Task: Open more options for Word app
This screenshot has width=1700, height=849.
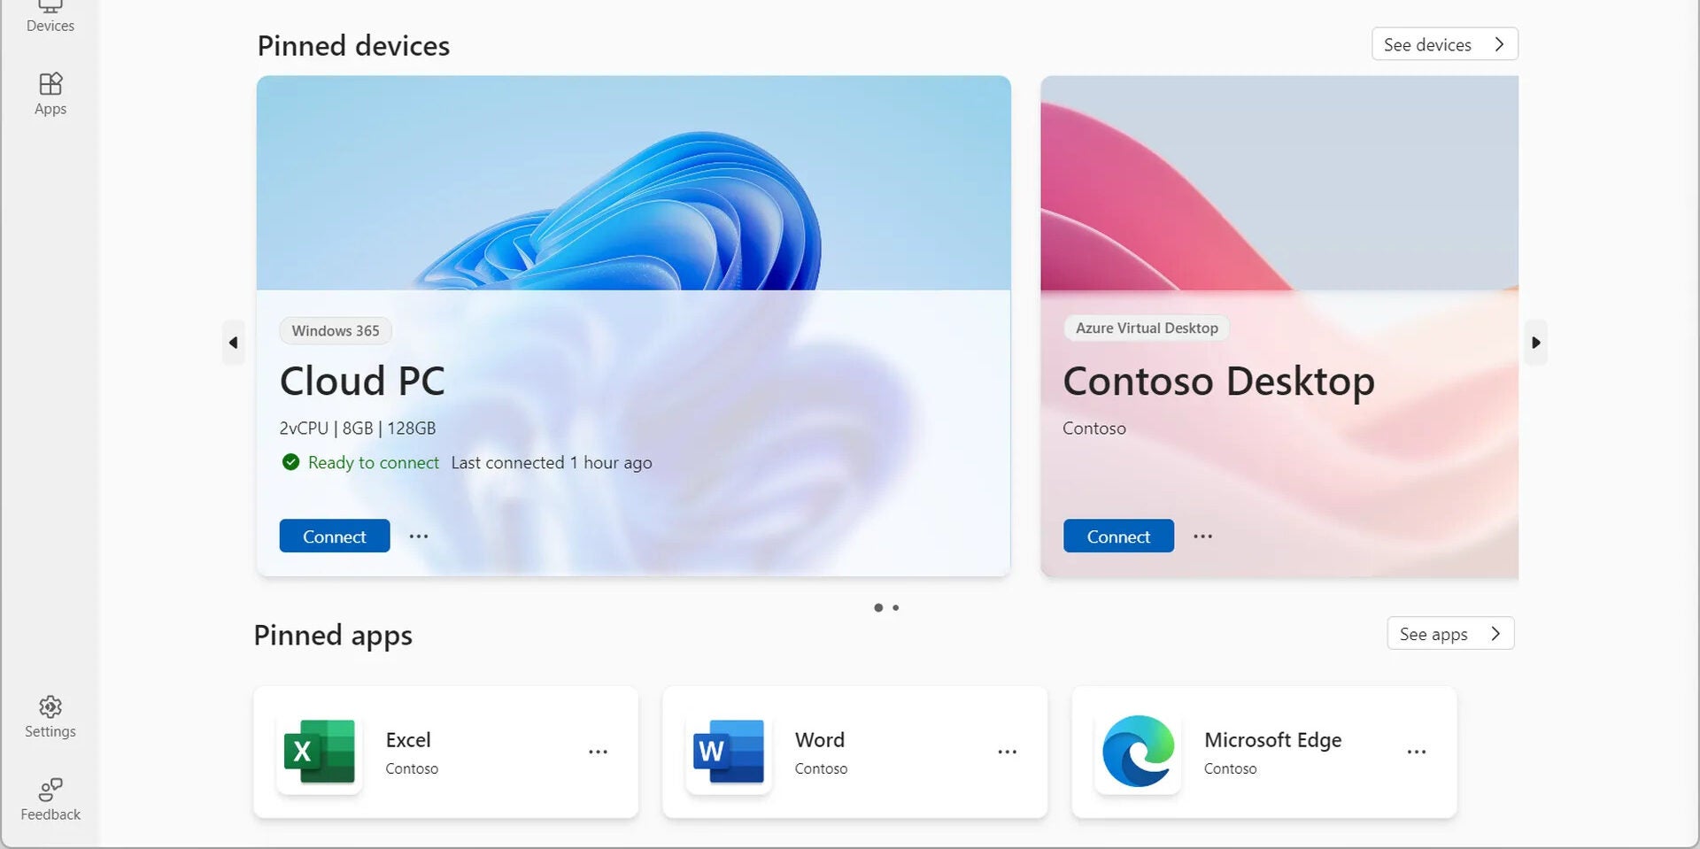Action: tap(1008, 752)
